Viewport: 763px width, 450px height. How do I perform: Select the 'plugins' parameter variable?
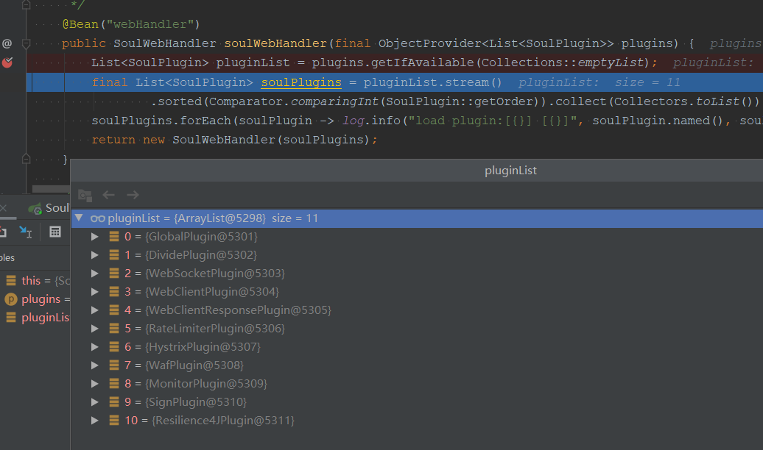point(35,299)
